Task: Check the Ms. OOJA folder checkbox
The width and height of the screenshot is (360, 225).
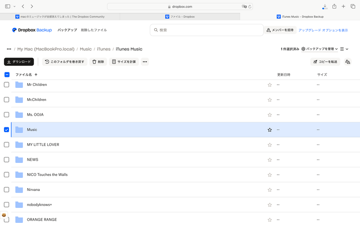Action: [x=6, y=115]
